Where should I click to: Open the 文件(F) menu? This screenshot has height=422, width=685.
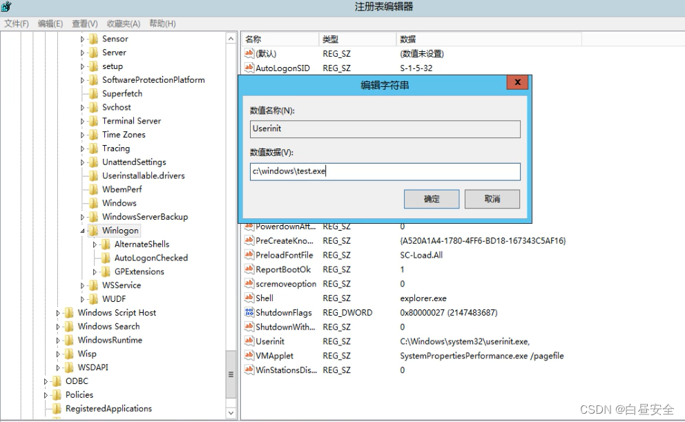(17, 23)
